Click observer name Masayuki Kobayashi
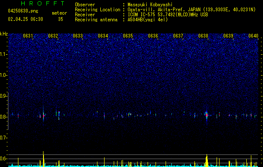This screenshot has height=167, width=263. coord(150,5)
